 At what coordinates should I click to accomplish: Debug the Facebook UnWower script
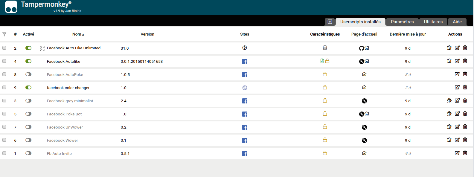click(x=449, y=127)
